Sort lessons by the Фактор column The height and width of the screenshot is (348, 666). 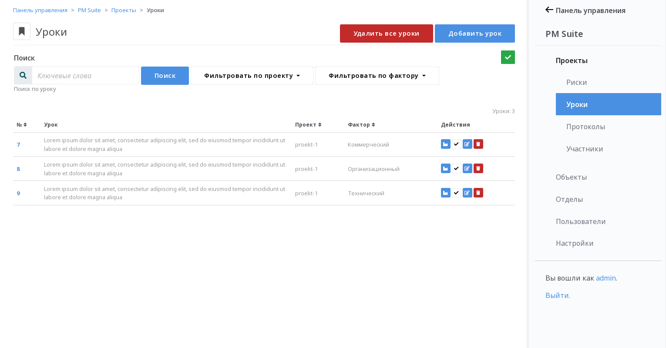pyautogui.click(x=361, y=125)
